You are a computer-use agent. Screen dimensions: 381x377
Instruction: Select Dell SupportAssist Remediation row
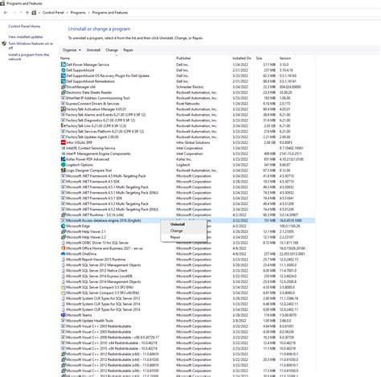(x=187, y=81)
